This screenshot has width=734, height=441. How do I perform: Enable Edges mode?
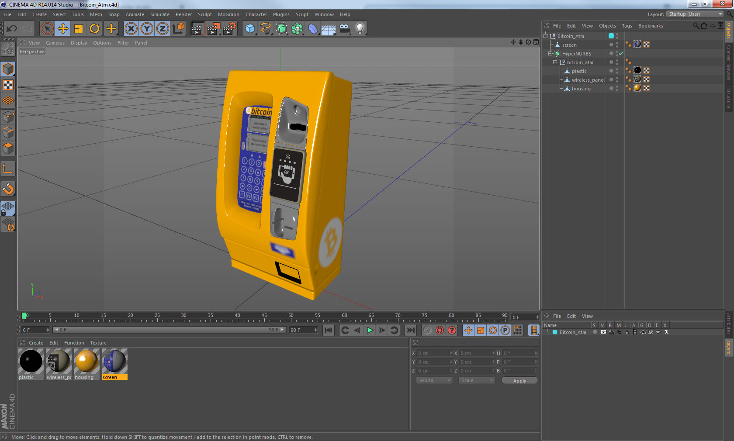click(8, 133)
